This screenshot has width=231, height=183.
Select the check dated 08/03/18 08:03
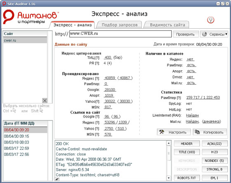25,142
